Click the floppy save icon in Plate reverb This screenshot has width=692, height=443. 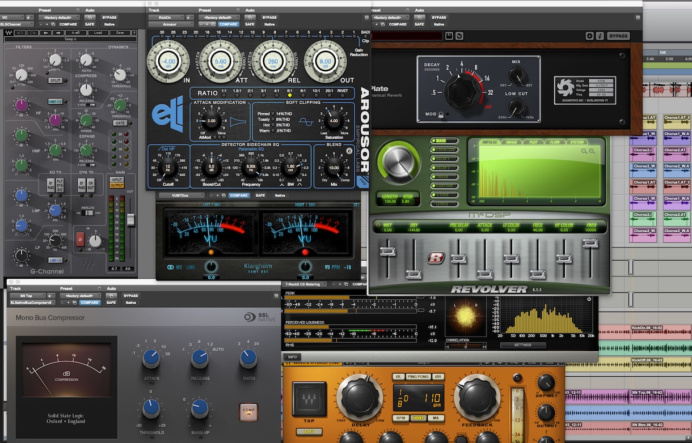point(449,36)
